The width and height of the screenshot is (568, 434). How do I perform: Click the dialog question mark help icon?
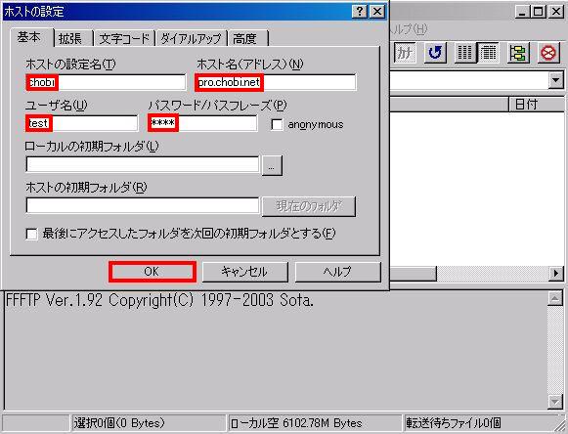point(360,12)
